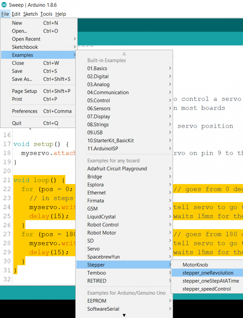Viewport: 243px width, 318px height.
Task: Open the Help menu
Action: pos(60,14)
